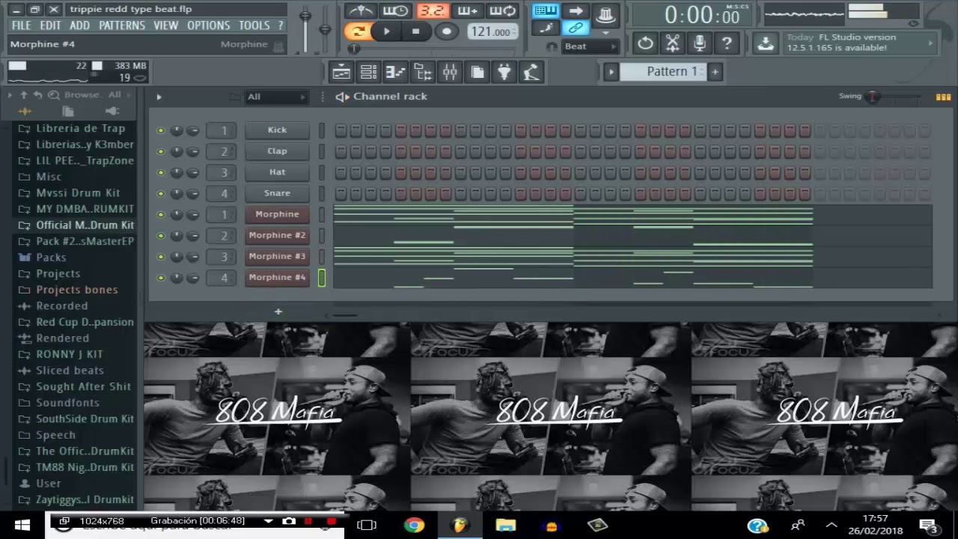
Task: Click the Hat channel button
Action: tap(277, 172)
